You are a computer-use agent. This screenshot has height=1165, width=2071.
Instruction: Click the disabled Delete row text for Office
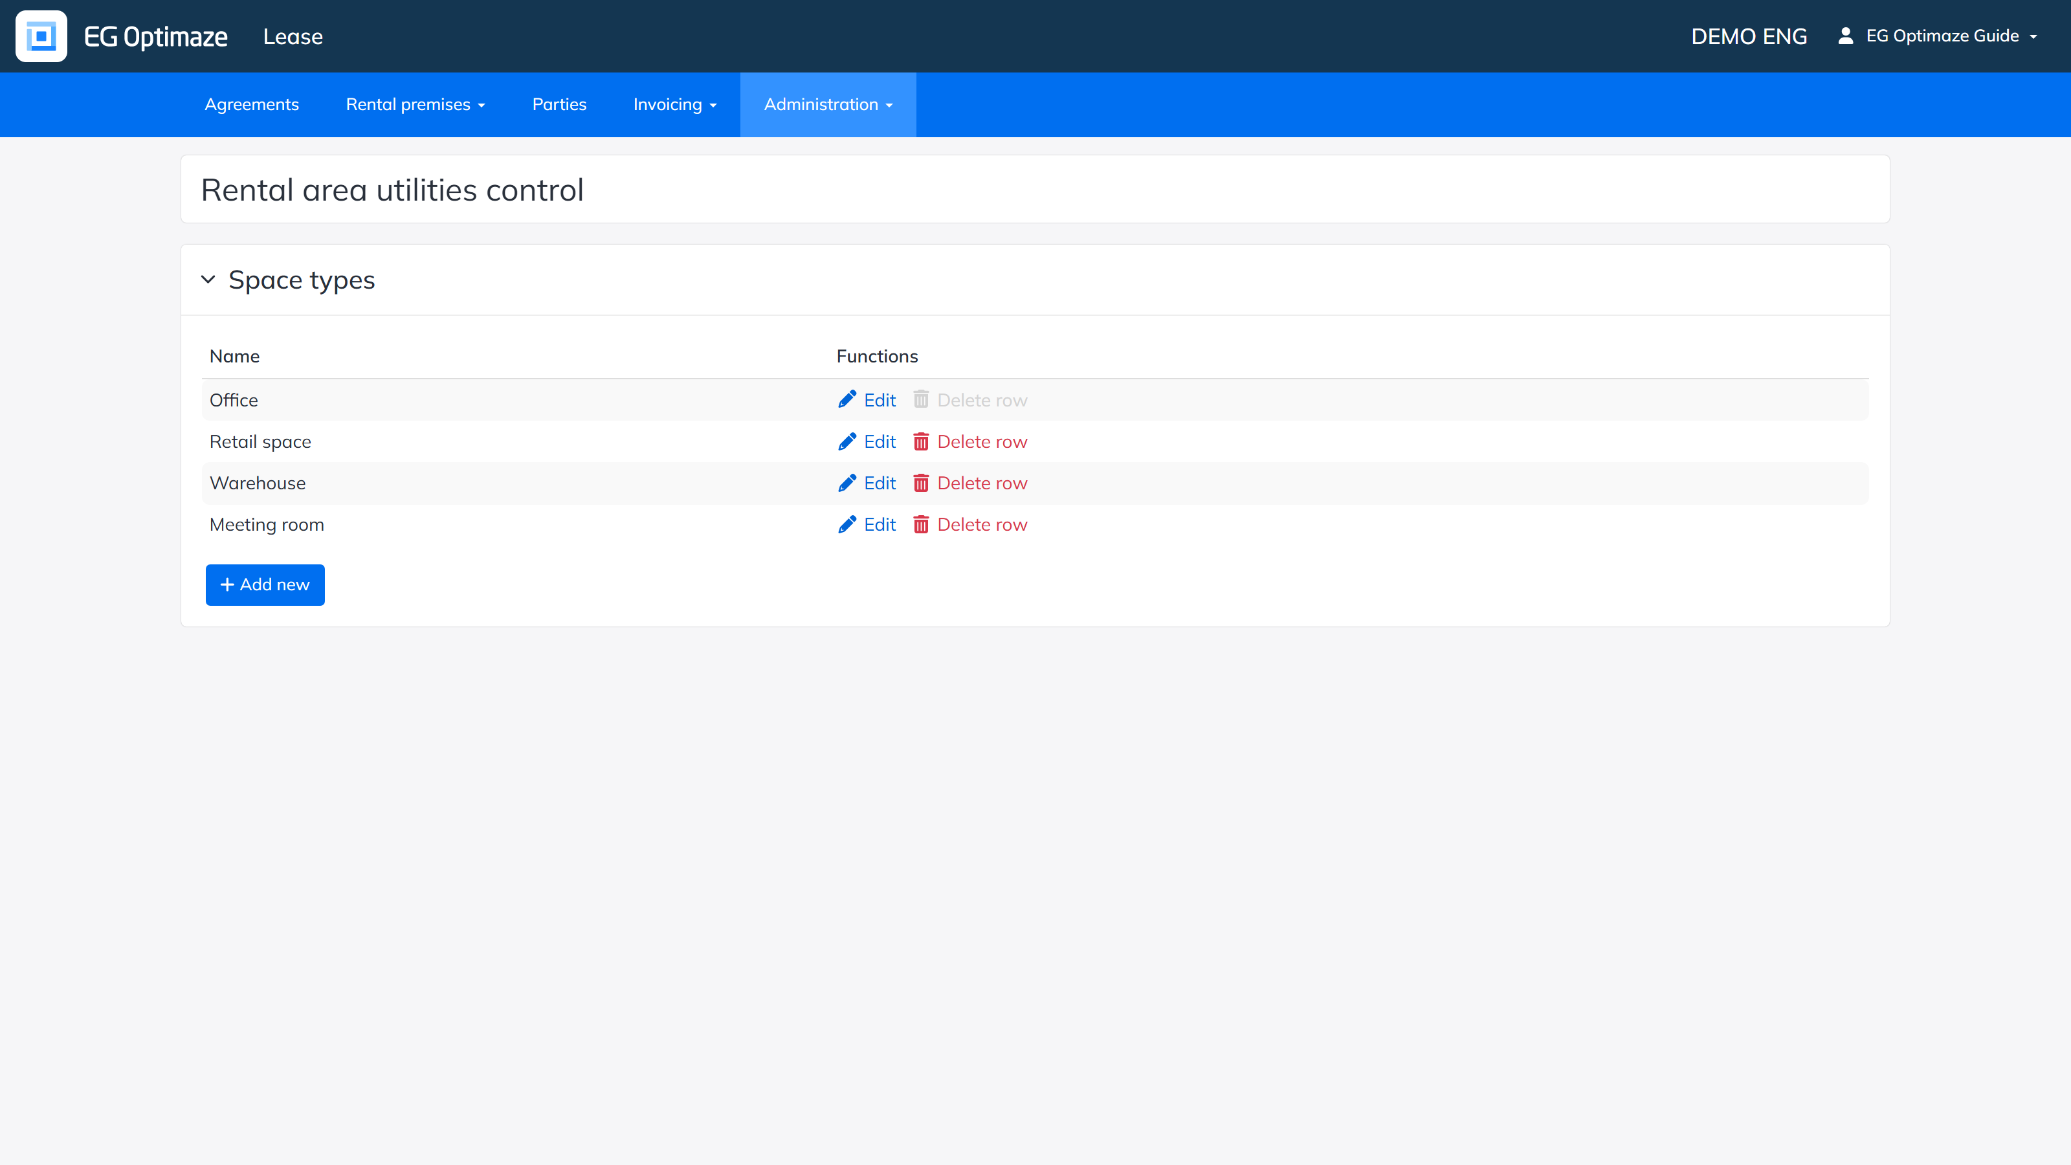(x=982, y=399)
